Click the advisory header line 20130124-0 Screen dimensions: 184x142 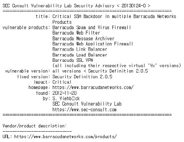click(76, 6)
